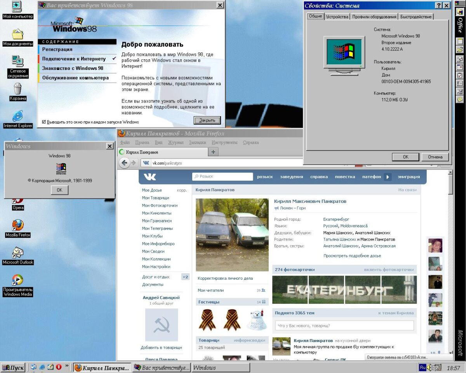Image resolution: width=466 pixels, height=373 pixels.
Task: Click the Opera icon in Quick Launch
Action: point(59,367)
